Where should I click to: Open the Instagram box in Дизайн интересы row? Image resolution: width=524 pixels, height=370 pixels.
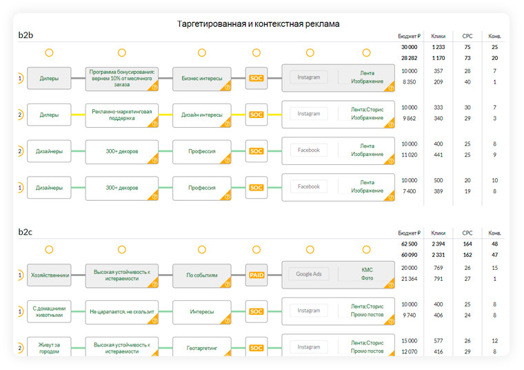click(309, 114)
